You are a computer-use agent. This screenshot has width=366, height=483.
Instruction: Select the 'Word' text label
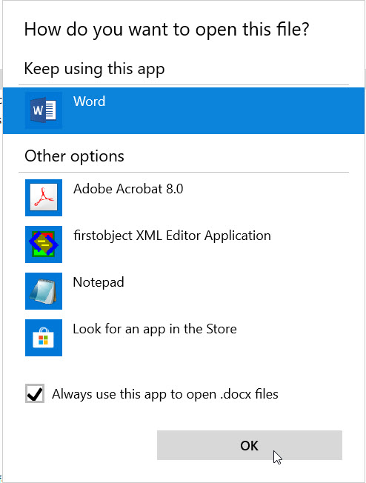(x=90, y=101)
